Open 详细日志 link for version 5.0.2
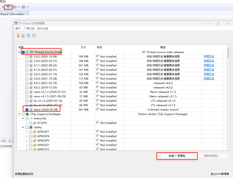Viewport: 233px width, 178px height. [x=209, y=56]
